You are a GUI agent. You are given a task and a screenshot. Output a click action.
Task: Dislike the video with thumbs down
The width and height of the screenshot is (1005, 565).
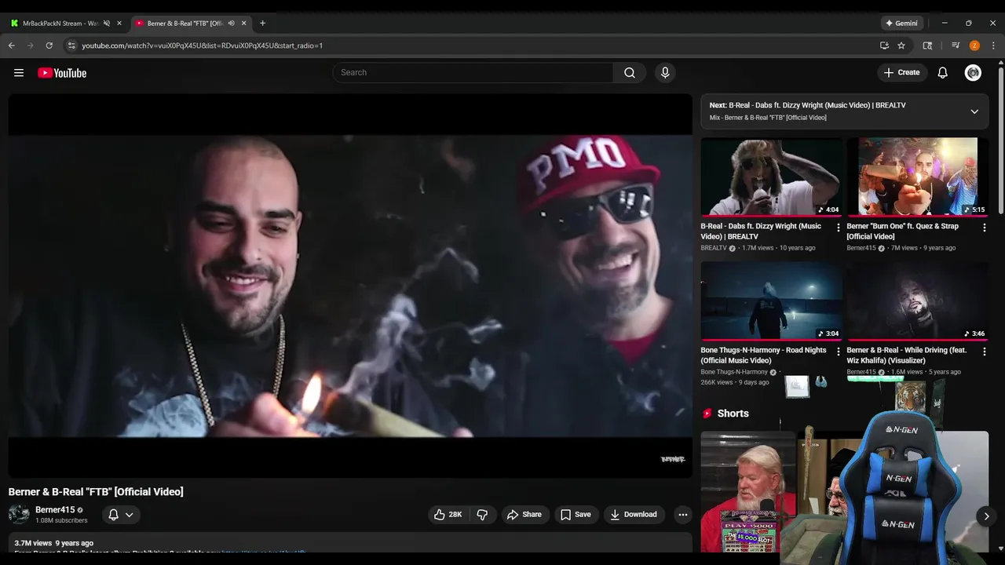coord(482,515)
